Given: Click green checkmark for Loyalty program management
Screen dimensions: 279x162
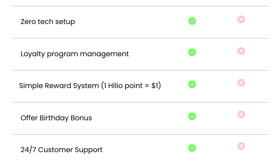Looking at the screenshot, I should click(x=192, y=52).
